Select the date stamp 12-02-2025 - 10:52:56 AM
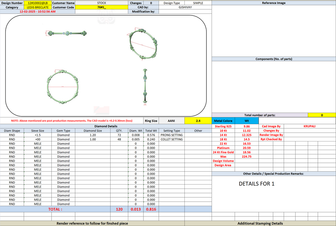Viewport: 336px width, 226px height. tap(37, 12)
